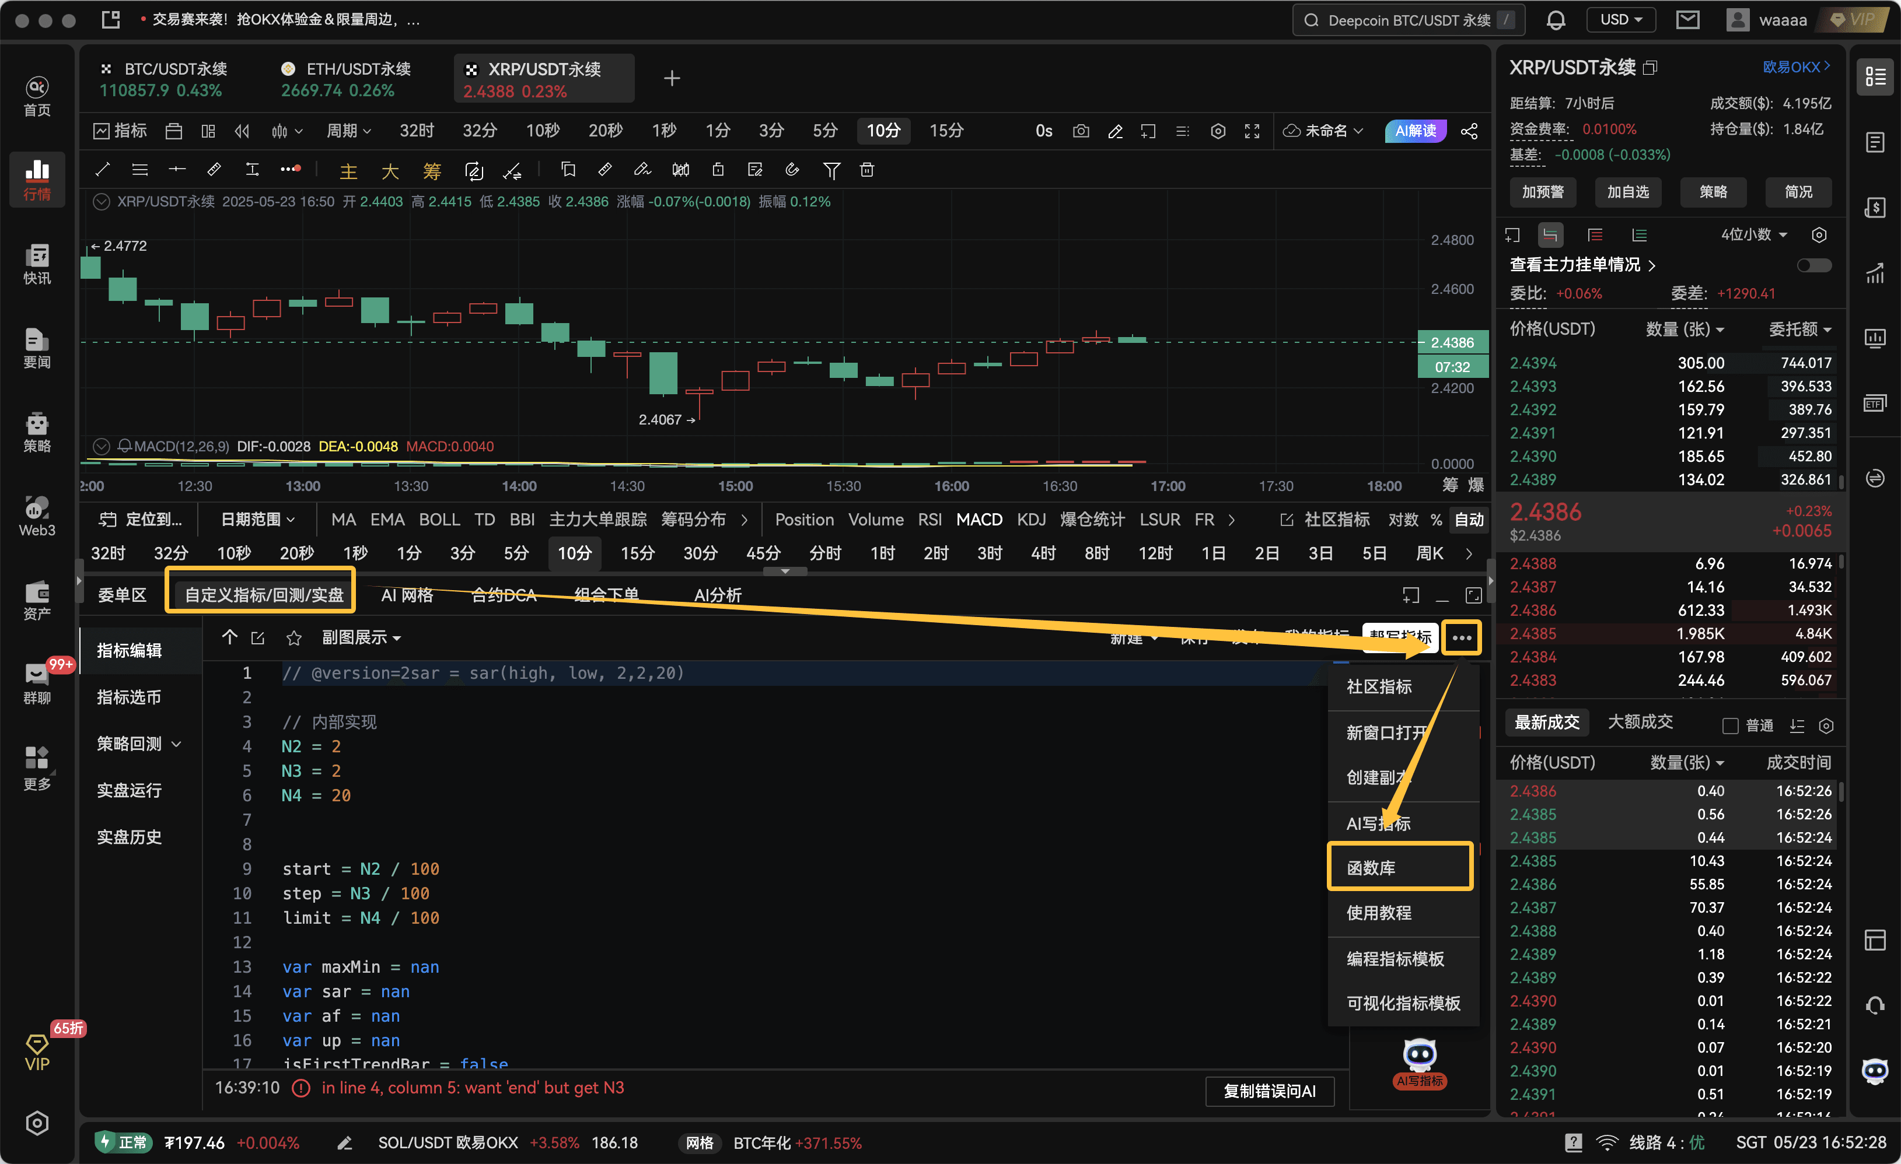Viewport: 1901px width, 1164px height.
Task: Open the notification bell in title bar
Action: tap(1556, 20)
